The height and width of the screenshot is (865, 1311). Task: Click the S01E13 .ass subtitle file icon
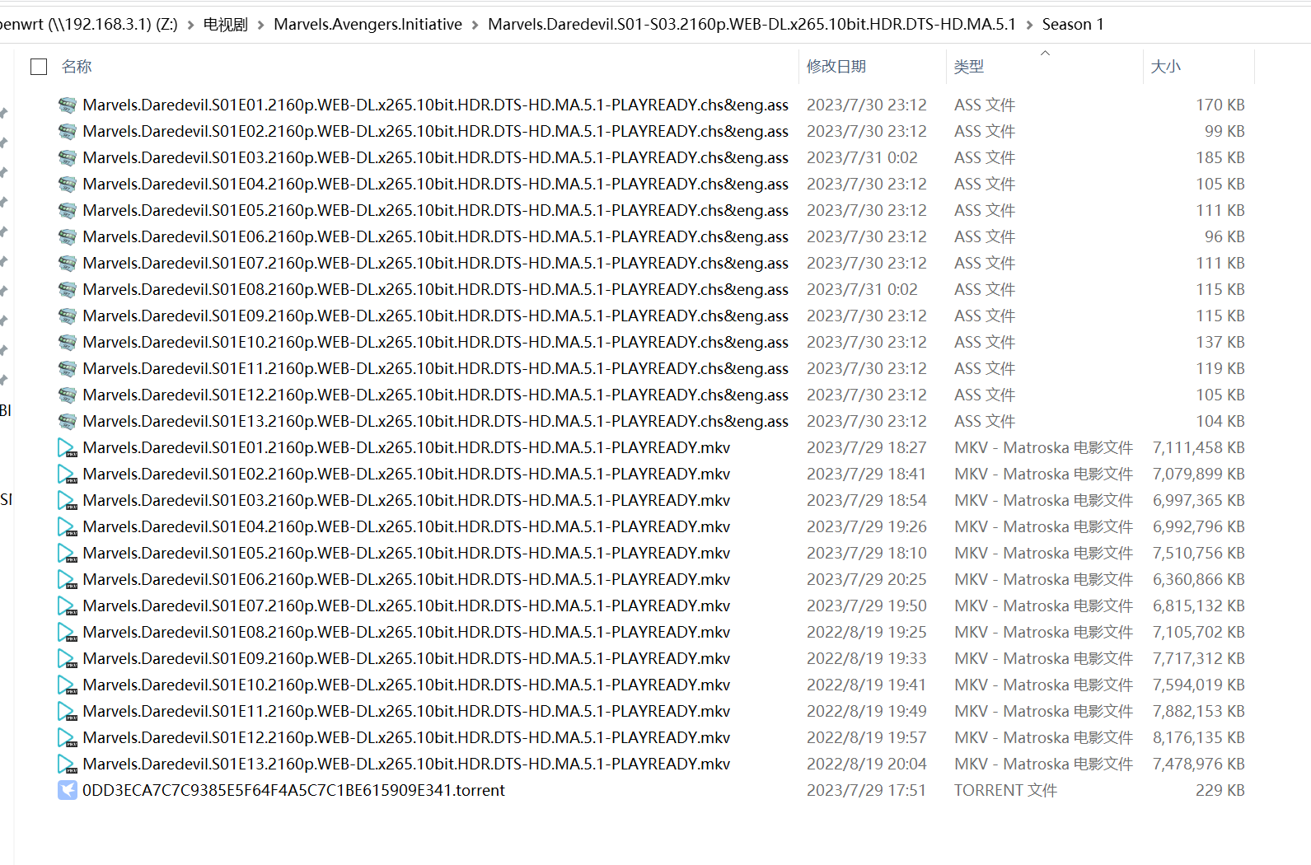click(68, 421)
